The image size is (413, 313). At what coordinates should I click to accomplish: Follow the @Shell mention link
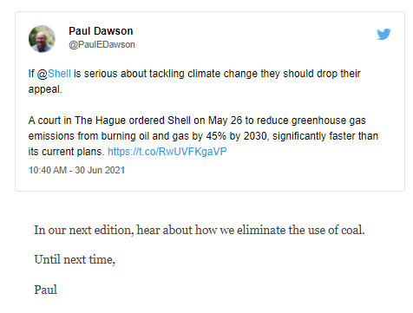tap(54, 74)
